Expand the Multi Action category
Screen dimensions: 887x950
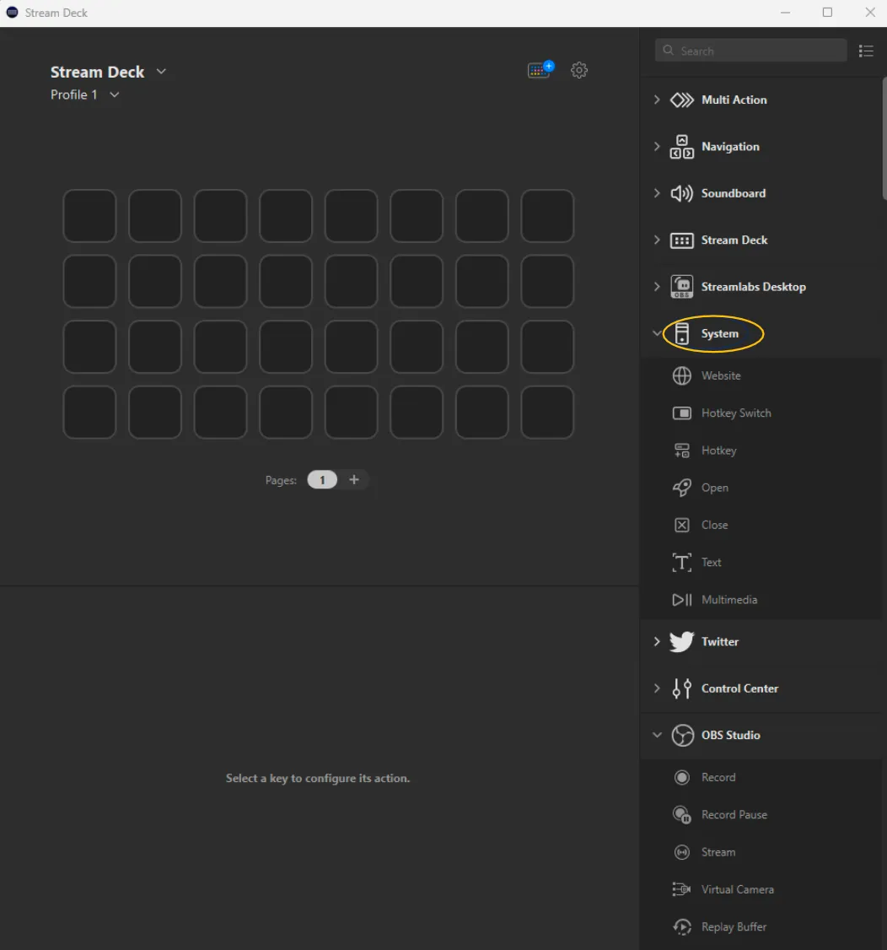point(656,100)
